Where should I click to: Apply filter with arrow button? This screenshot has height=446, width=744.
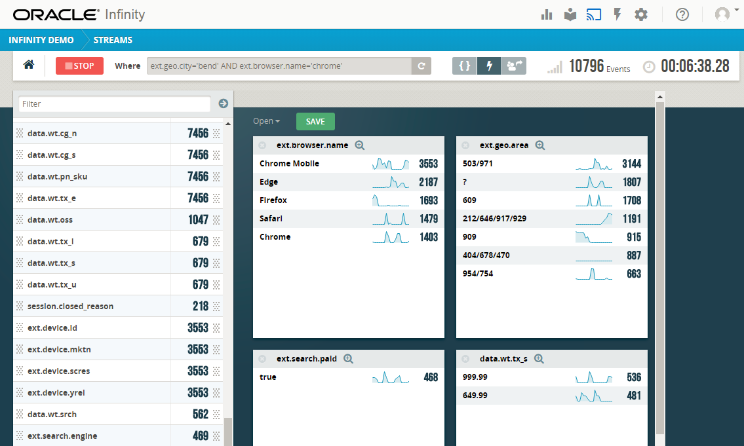(224, 103)
